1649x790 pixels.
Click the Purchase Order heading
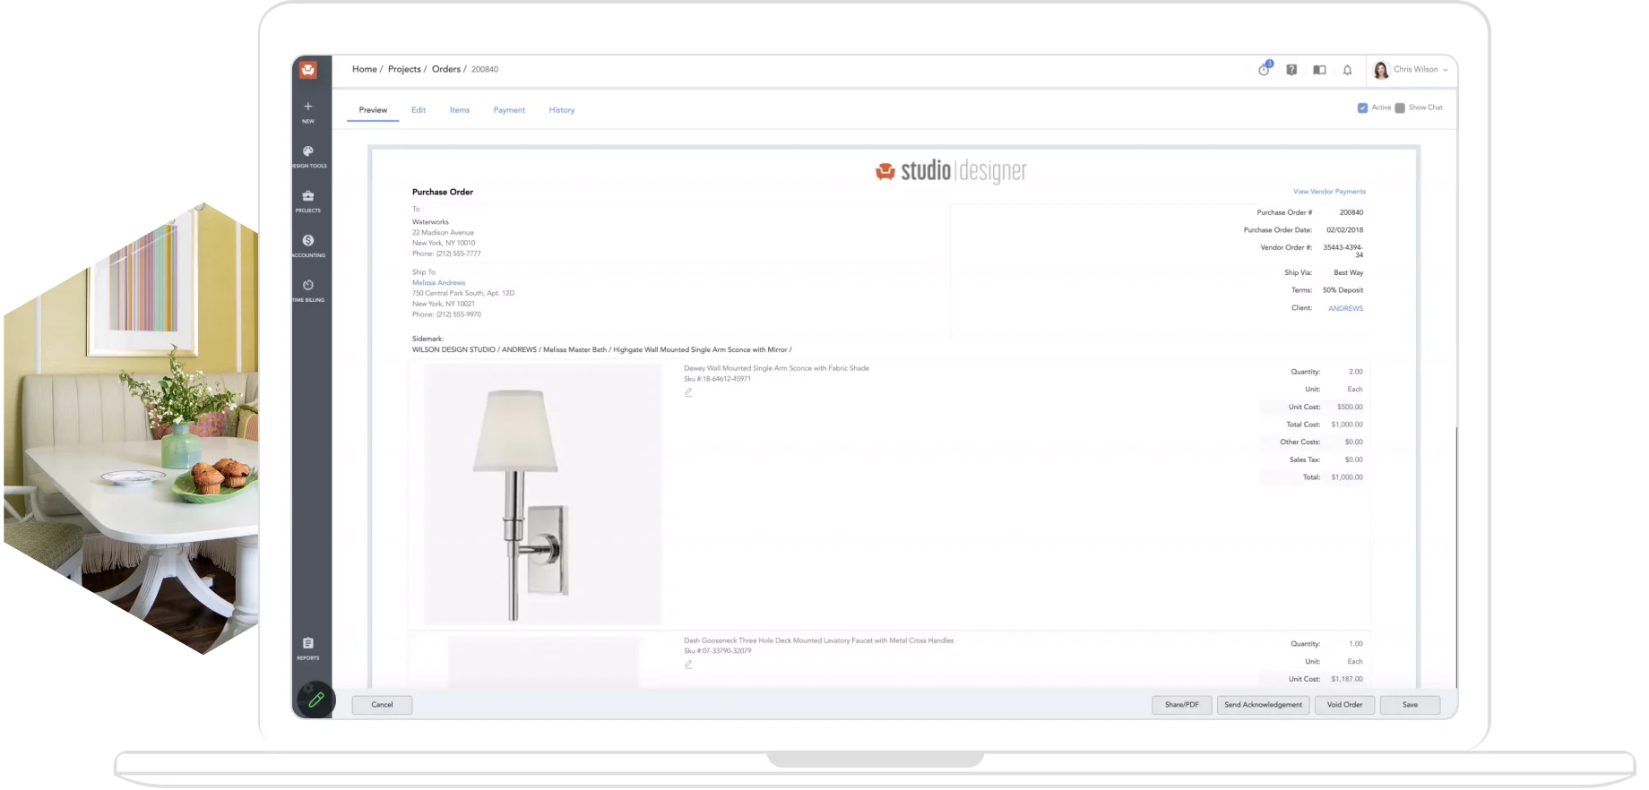[443, 192]
